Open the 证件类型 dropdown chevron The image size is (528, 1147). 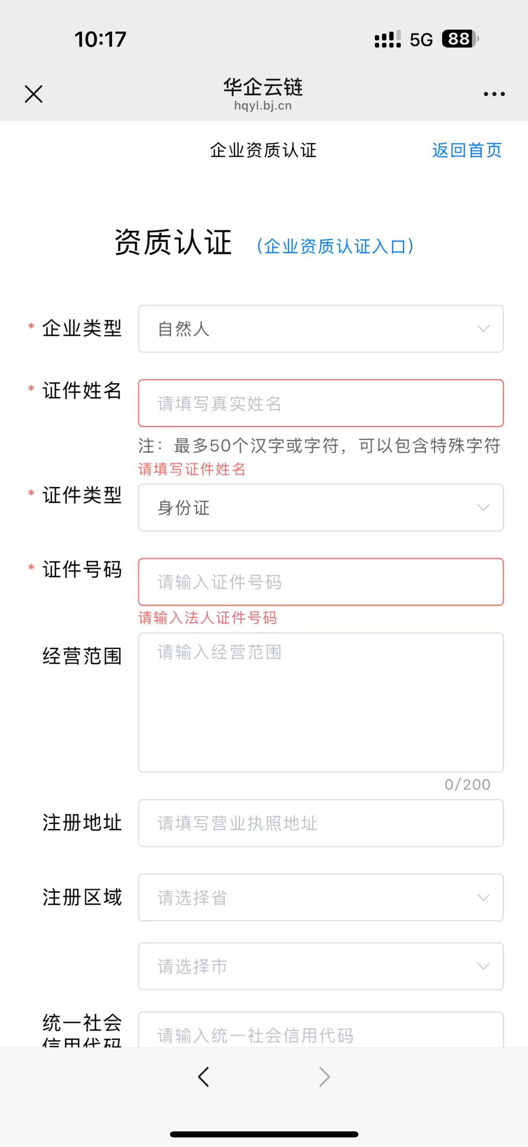(483, 508)
